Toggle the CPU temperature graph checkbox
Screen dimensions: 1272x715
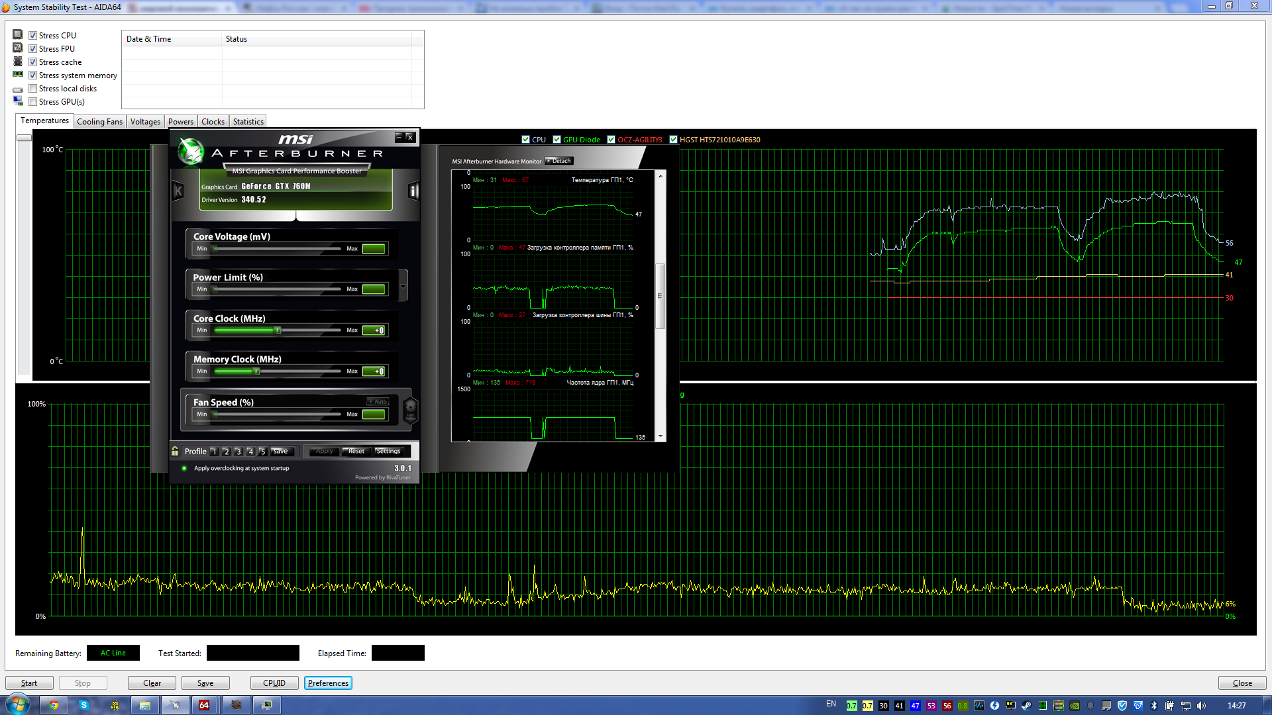[x=525, y=140]
